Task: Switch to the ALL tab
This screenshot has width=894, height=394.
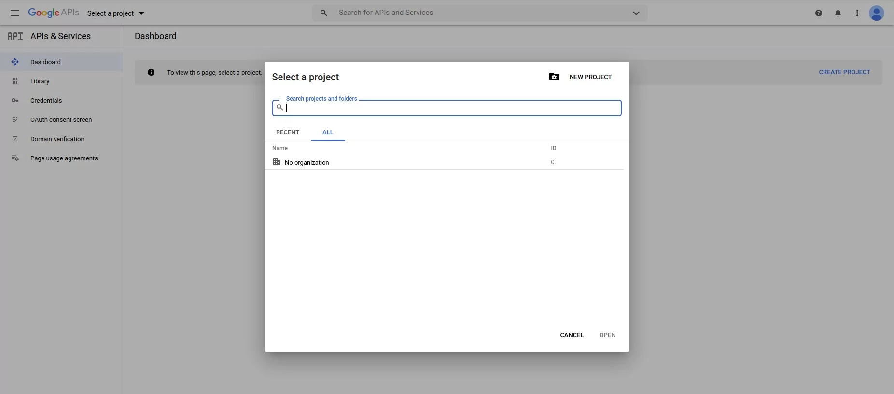Action: tap(328, 132)
